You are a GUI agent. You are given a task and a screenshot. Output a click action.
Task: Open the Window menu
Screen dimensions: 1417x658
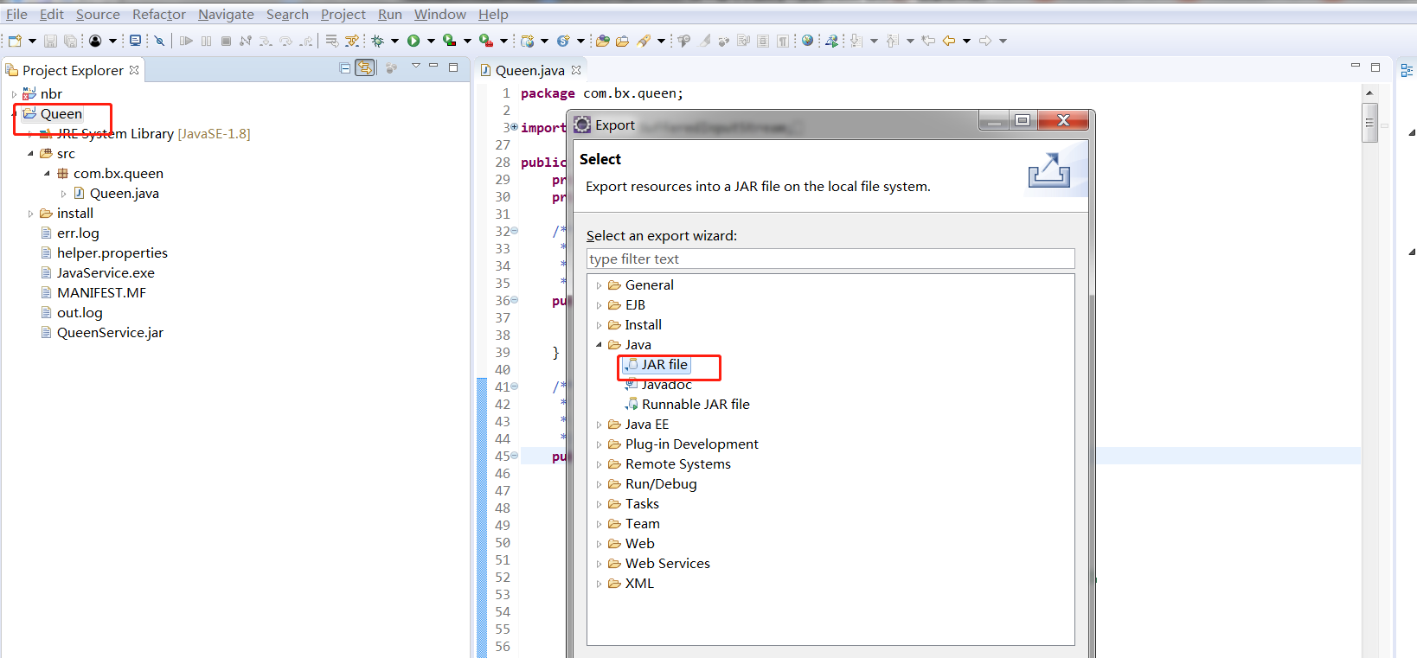click(439, 14)
